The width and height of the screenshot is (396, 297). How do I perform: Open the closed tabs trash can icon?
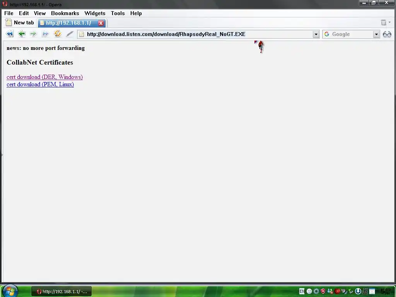[x=383, y=22]
